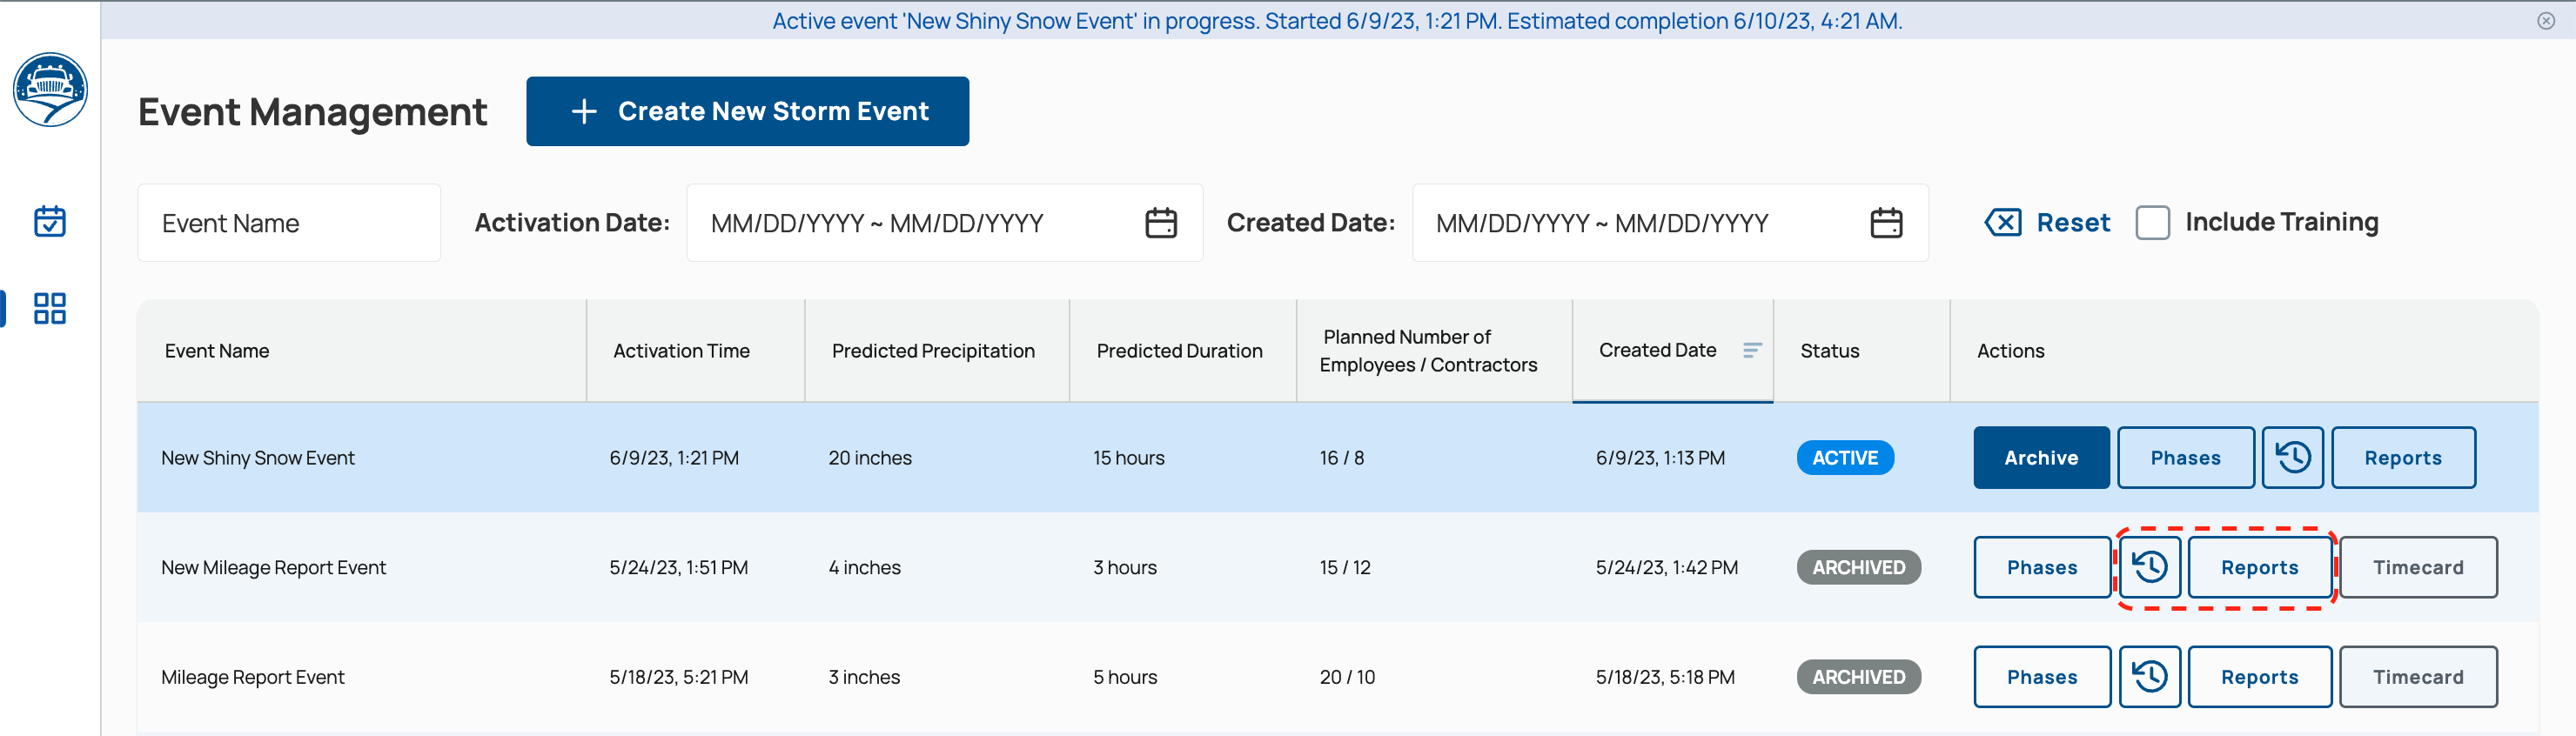This screenshot has height=736, width=2576.
Task: Open Reports for New Shiny Snow Event
Action: click(x=2403, y=458)
